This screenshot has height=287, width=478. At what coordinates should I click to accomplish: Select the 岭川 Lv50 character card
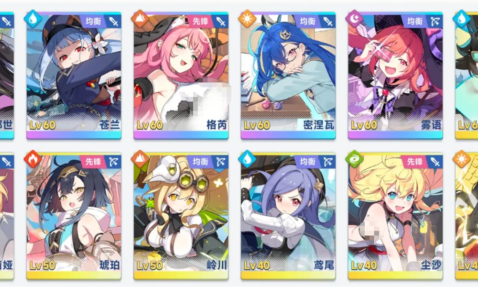(181, 216)
